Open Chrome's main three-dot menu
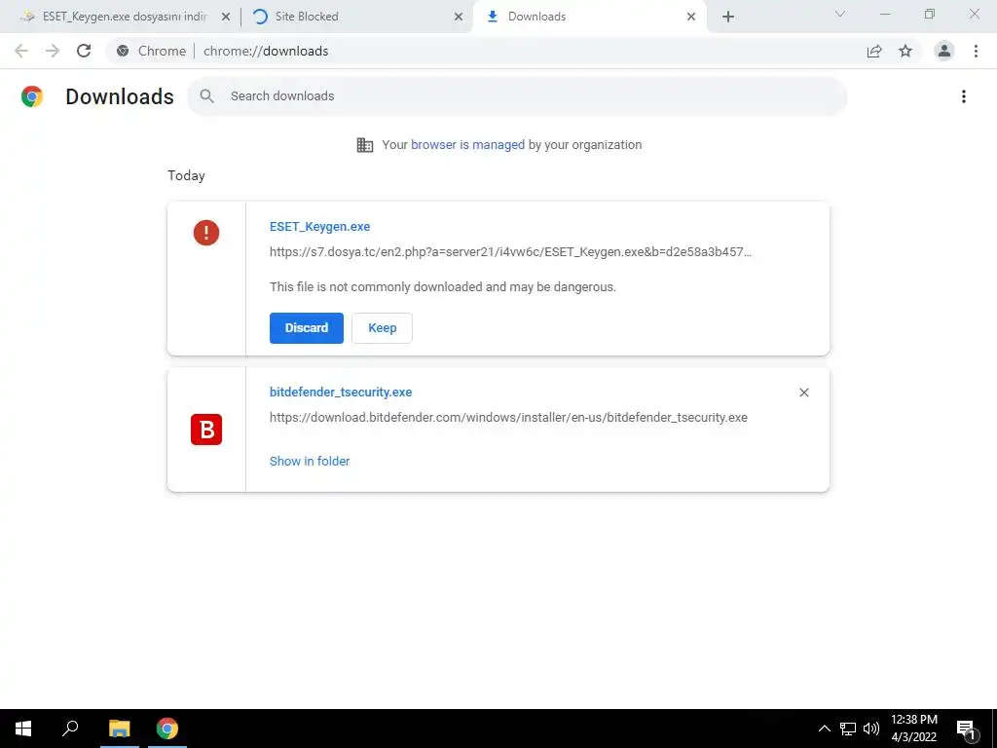The width and height of the screenshot is (997, 748). tap(976, 51)
